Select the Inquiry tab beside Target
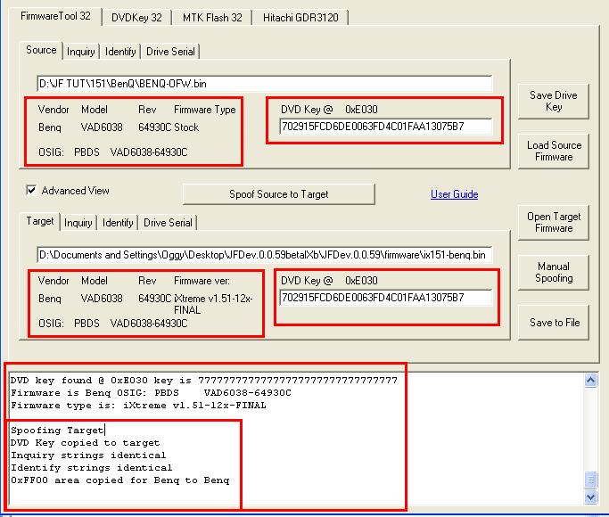This screenshot has height=517, width=609. pos(78,223)
